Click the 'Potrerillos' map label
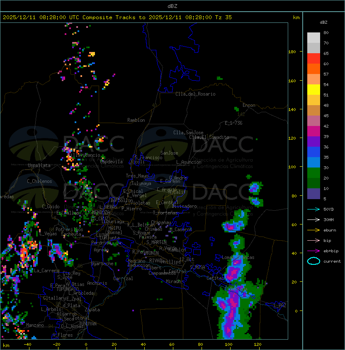The width and height of the screenshot is (345, 350). tap(69, 229)
